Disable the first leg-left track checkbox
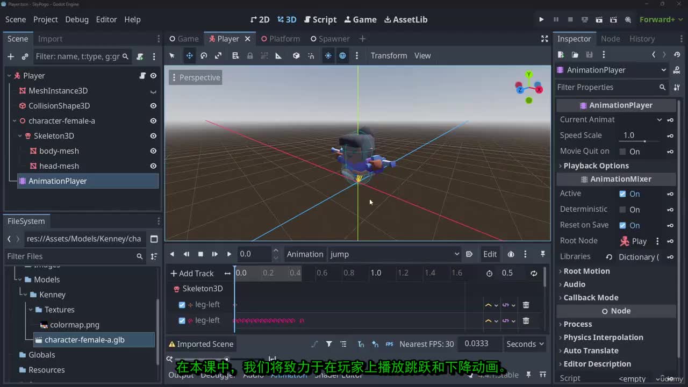Screen dimensions: 688x387 [x=182, y=305]
